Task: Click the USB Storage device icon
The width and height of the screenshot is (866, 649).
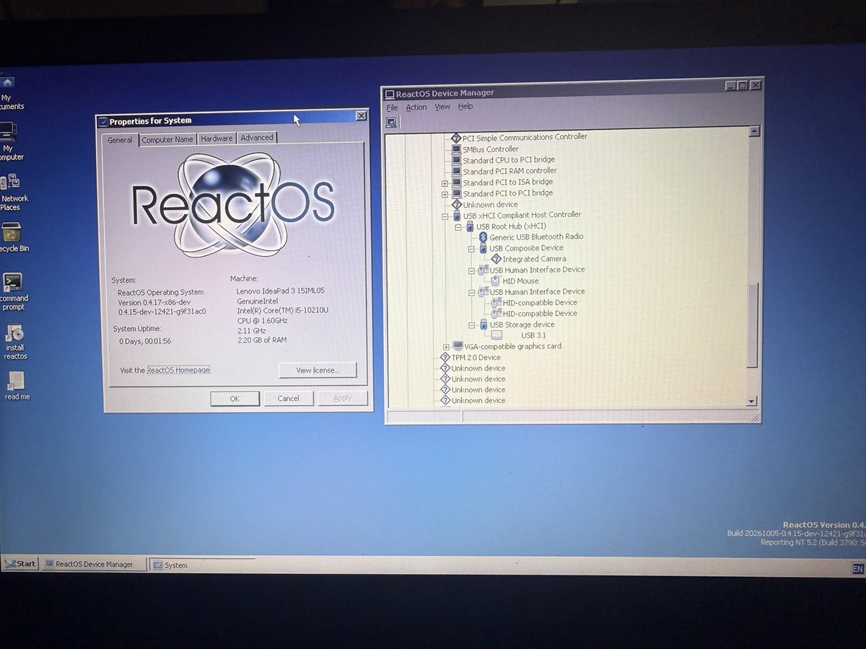Action: coord(483,324)
